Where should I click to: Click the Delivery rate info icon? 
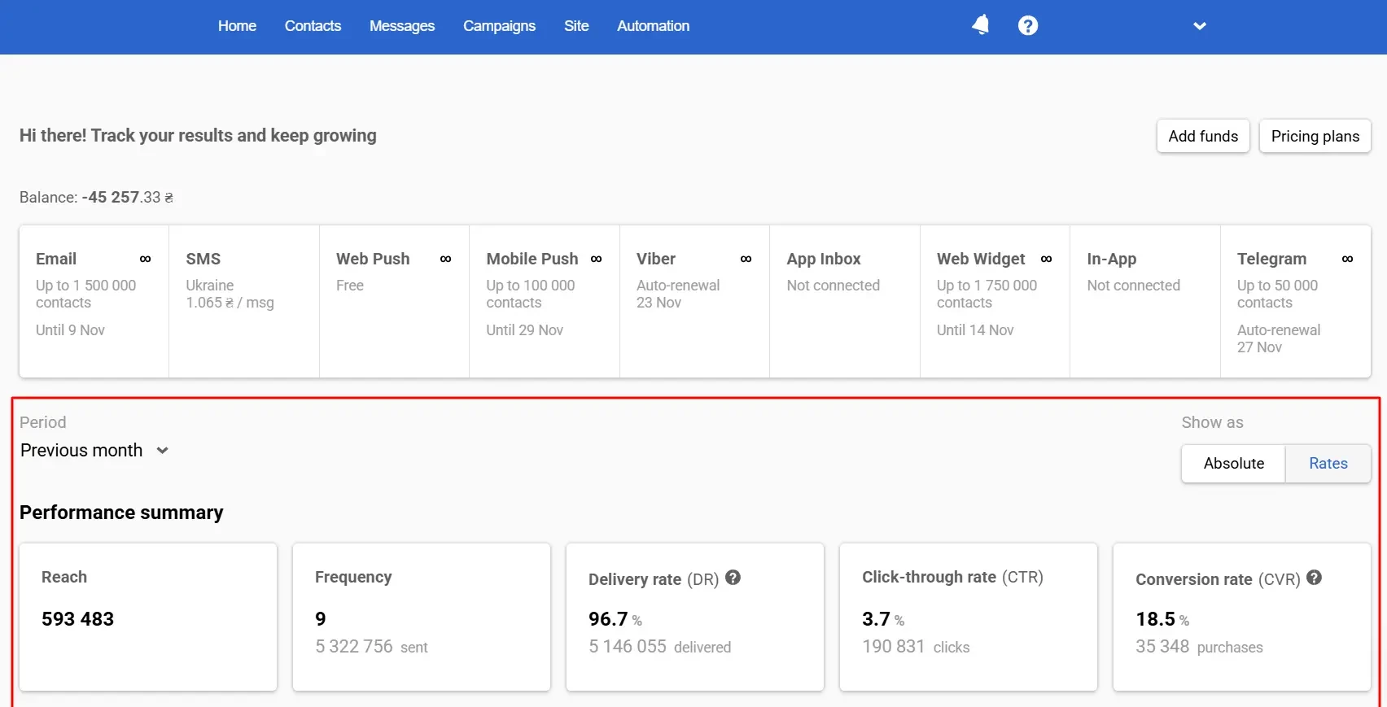733,578
